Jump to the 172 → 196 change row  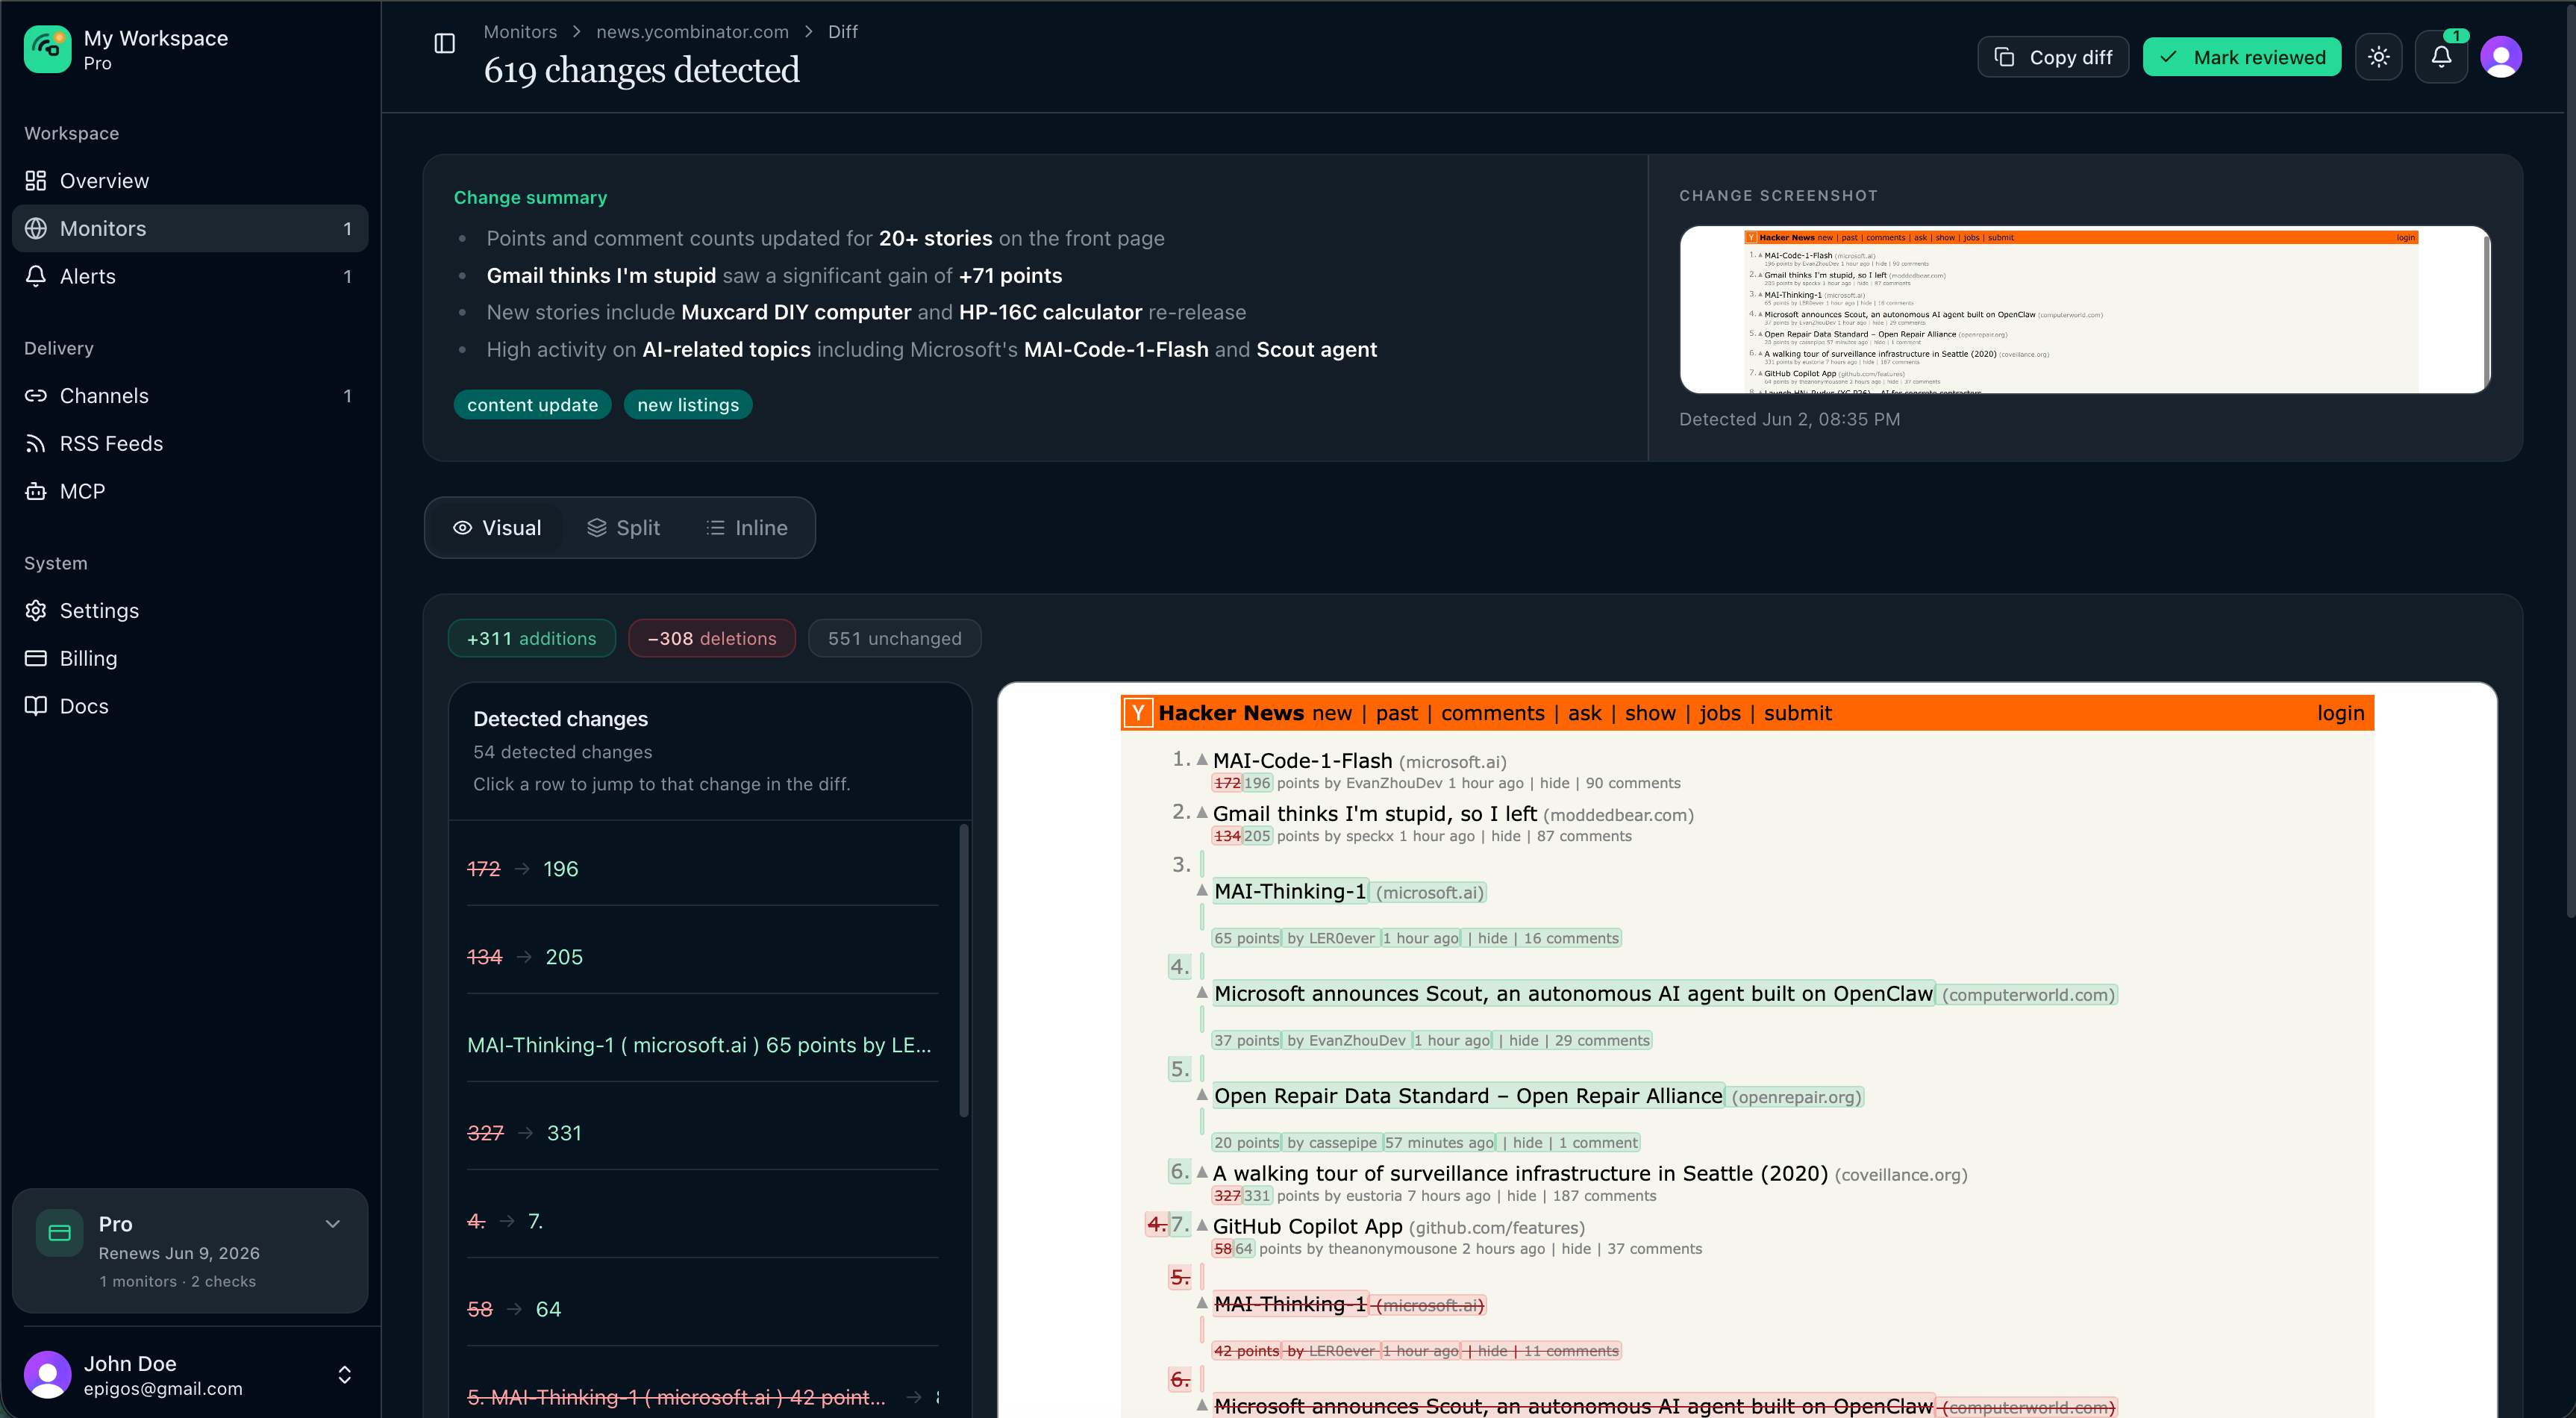pyautogui.click(x=703, y=869)
